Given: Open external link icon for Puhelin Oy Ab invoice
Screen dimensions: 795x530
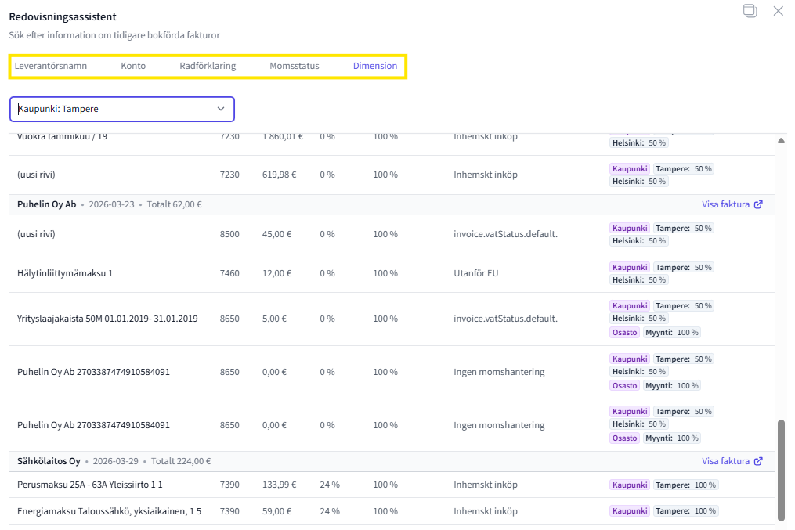Looking at the screenshot, I should click(758, 205).
